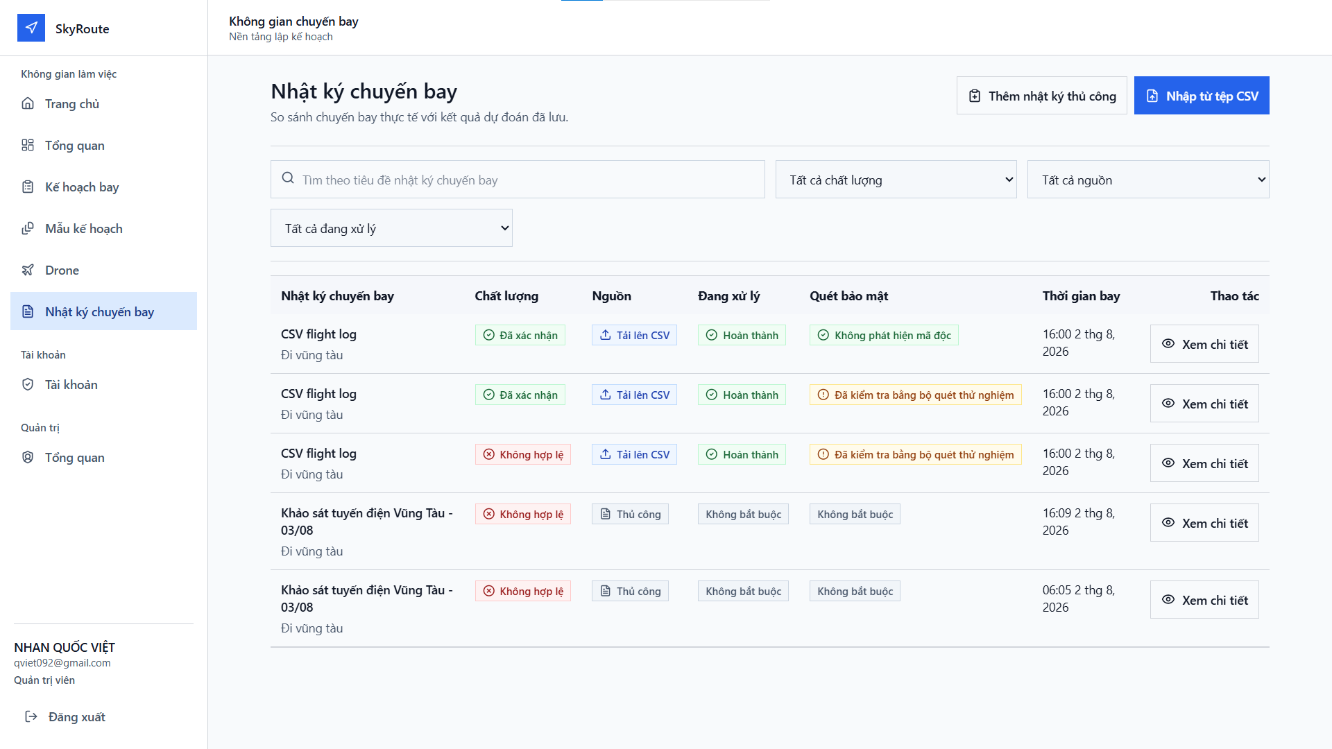The image size is (1332, 749).
Task: Focus the flight log title search field
Action: 518,180
